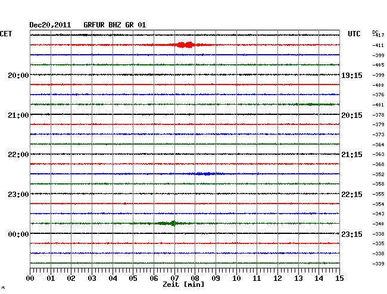Select the 21:00 CET time label
The image size is (387, 294).
coord(18,115)
